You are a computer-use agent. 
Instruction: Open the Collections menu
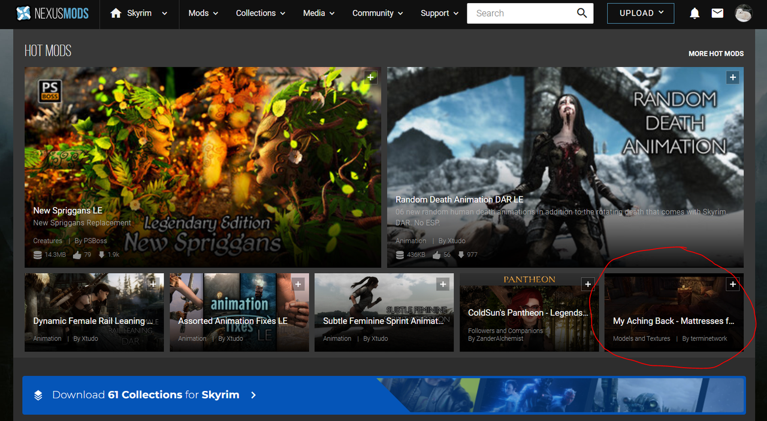tap(260, 13)
